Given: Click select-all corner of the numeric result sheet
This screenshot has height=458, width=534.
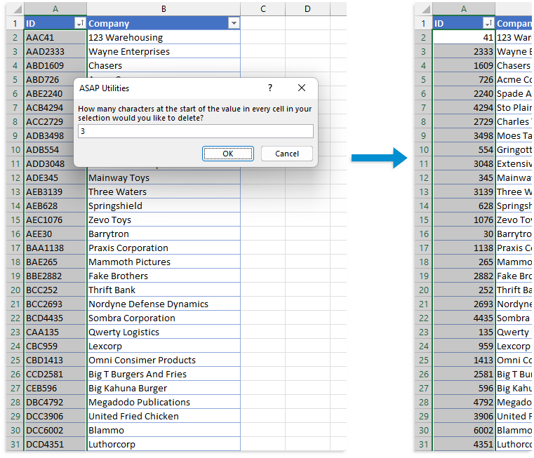Looking at the screenshot, I should pyautogui.click(x=422, y=8).
